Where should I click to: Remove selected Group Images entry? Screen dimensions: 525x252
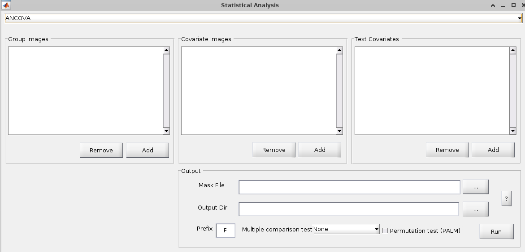[101, 150]
